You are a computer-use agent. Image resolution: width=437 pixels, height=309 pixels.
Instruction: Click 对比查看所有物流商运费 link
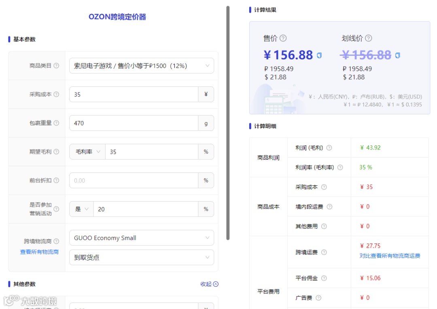coord(390,256)
